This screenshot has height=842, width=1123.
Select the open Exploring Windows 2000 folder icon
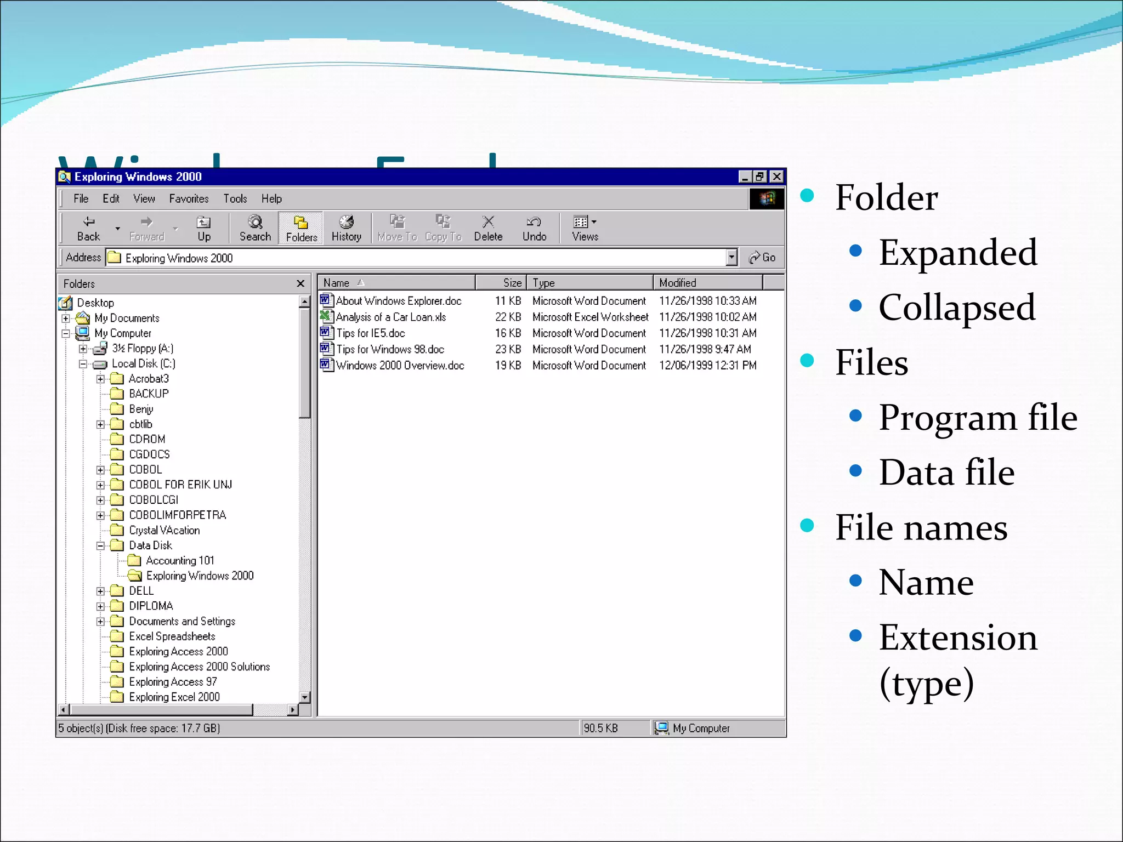(134, 576)
